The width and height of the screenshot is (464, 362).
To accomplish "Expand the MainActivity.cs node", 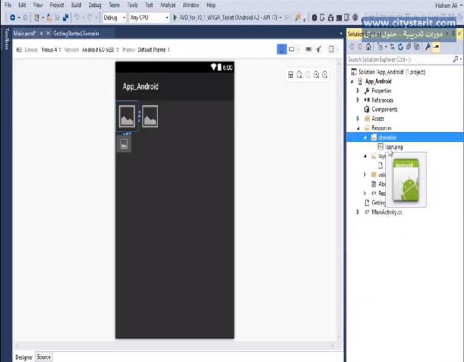I will tap(358, 212).
